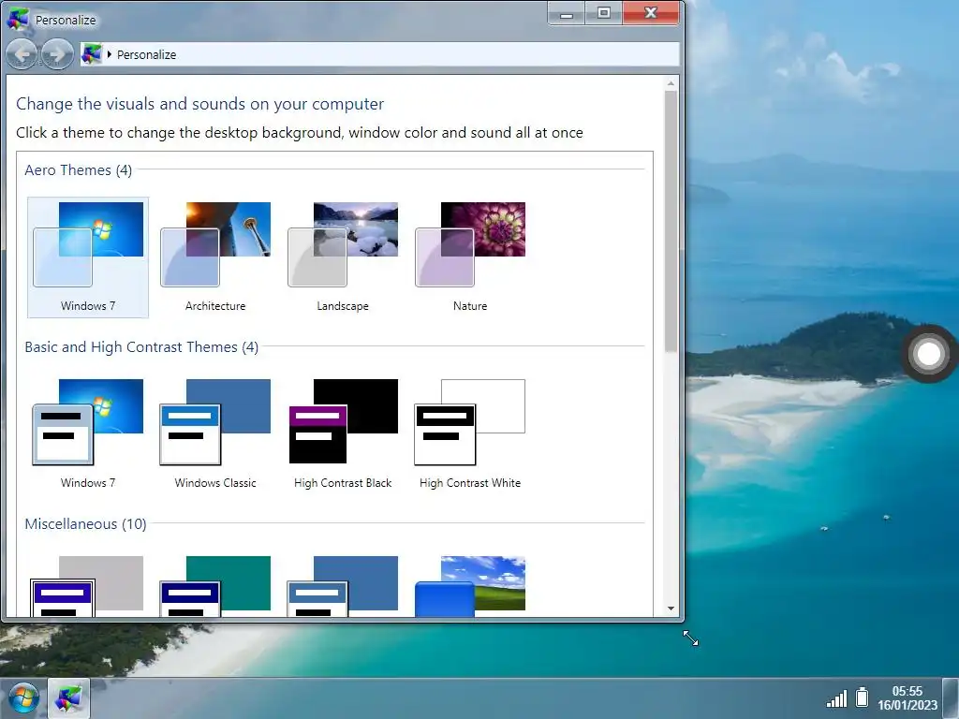Click Basic and High Contrast Themes heading
The height and width of the screenshot is (719, 959).
[141, 346]
